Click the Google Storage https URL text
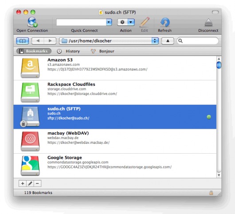 (x=110, y=167)
